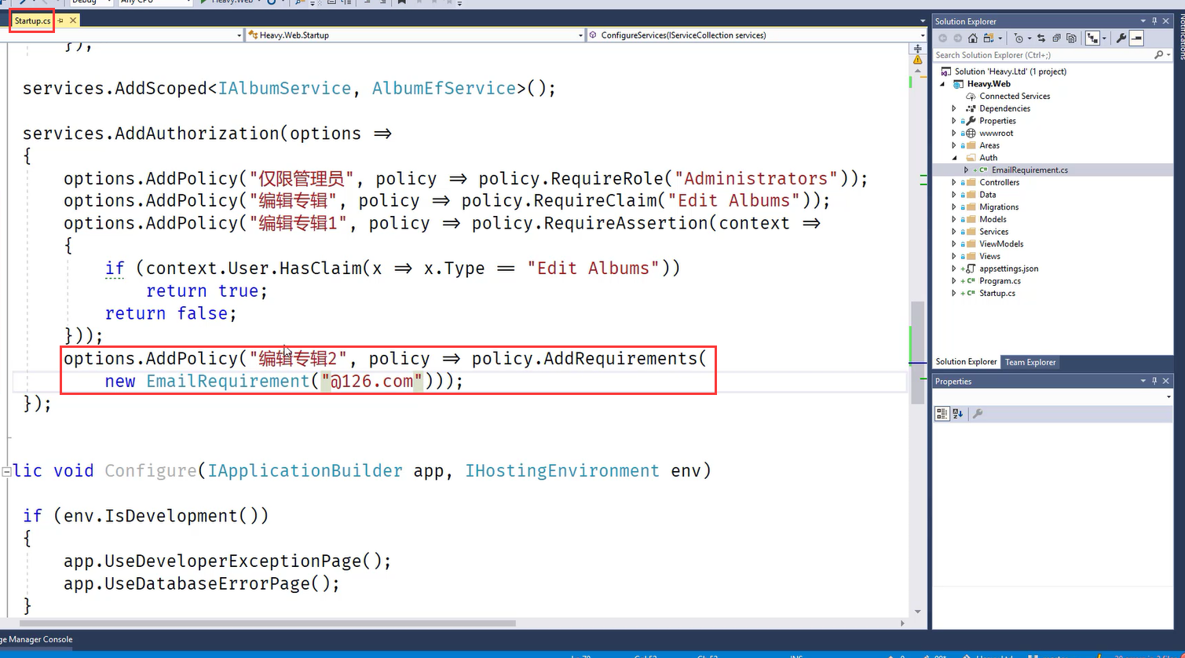Expand the Properties folder node
This screenshot has height=658, width=1185.
point(954,121)
